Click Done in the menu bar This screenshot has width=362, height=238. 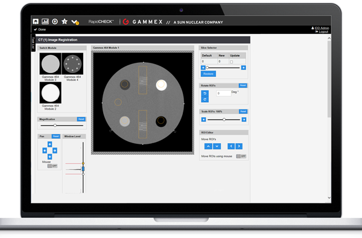(40, 30)
